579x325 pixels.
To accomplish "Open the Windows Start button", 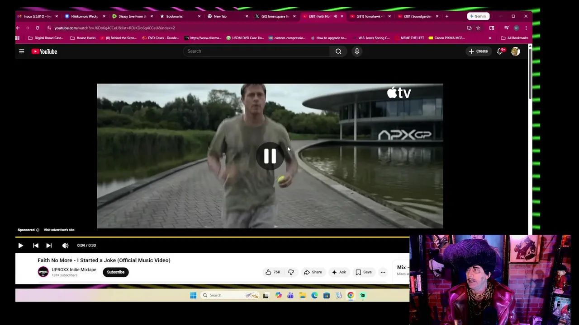I will click(x=193, y=296).
